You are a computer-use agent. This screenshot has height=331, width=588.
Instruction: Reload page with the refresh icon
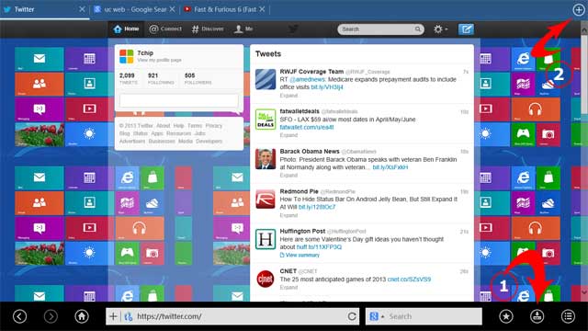[x=352, y=316]
